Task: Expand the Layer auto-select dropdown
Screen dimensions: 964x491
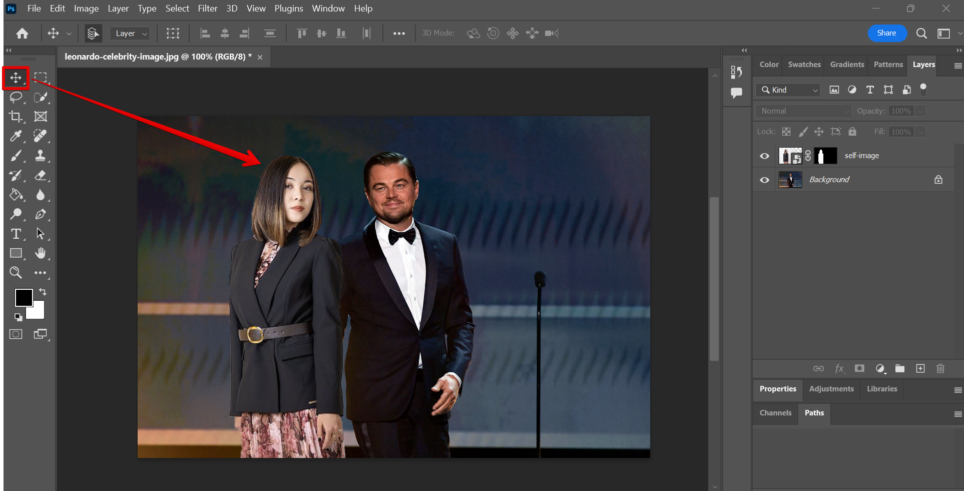Action: [x=130, y=34]
